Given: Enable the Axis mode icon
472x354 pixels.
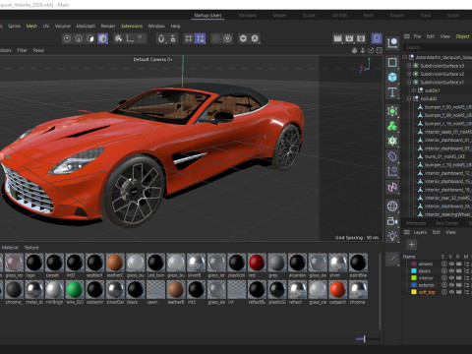Looking at the screenshot, I should [x=130, y=38].
